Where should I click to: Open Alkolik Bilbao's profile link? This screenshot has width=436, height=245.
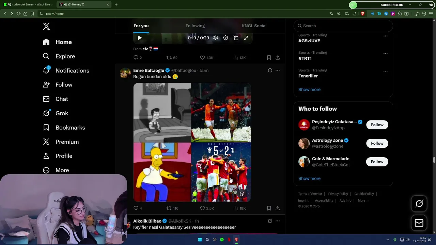tap(147, 221)
